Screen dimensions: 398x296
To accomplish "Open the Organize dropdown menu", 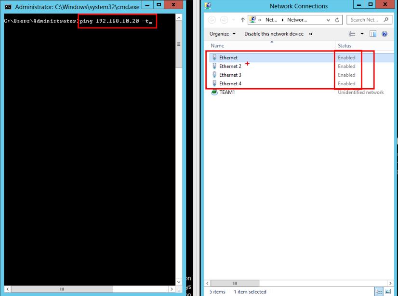I will 223,34.
